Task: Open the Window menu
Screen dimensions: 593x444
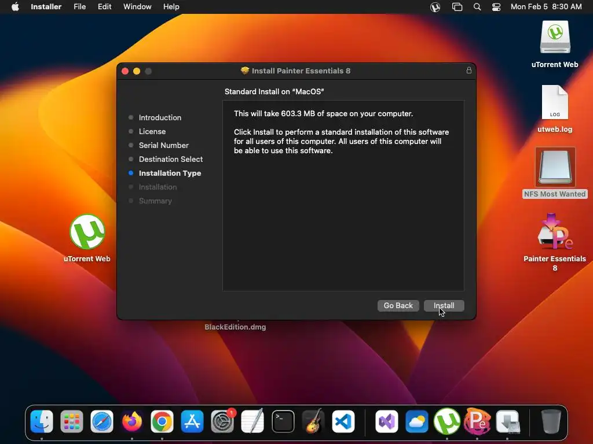Action: 137,7
